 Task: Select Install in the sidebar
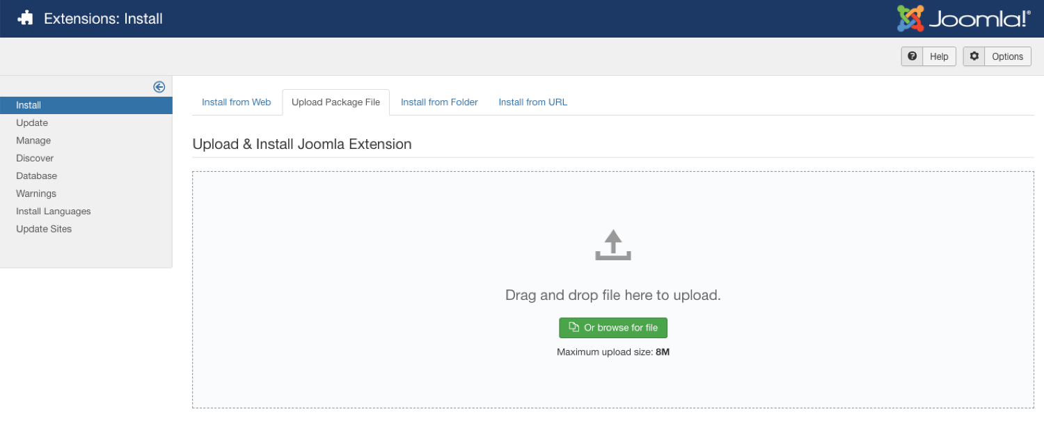pos(29,105)
